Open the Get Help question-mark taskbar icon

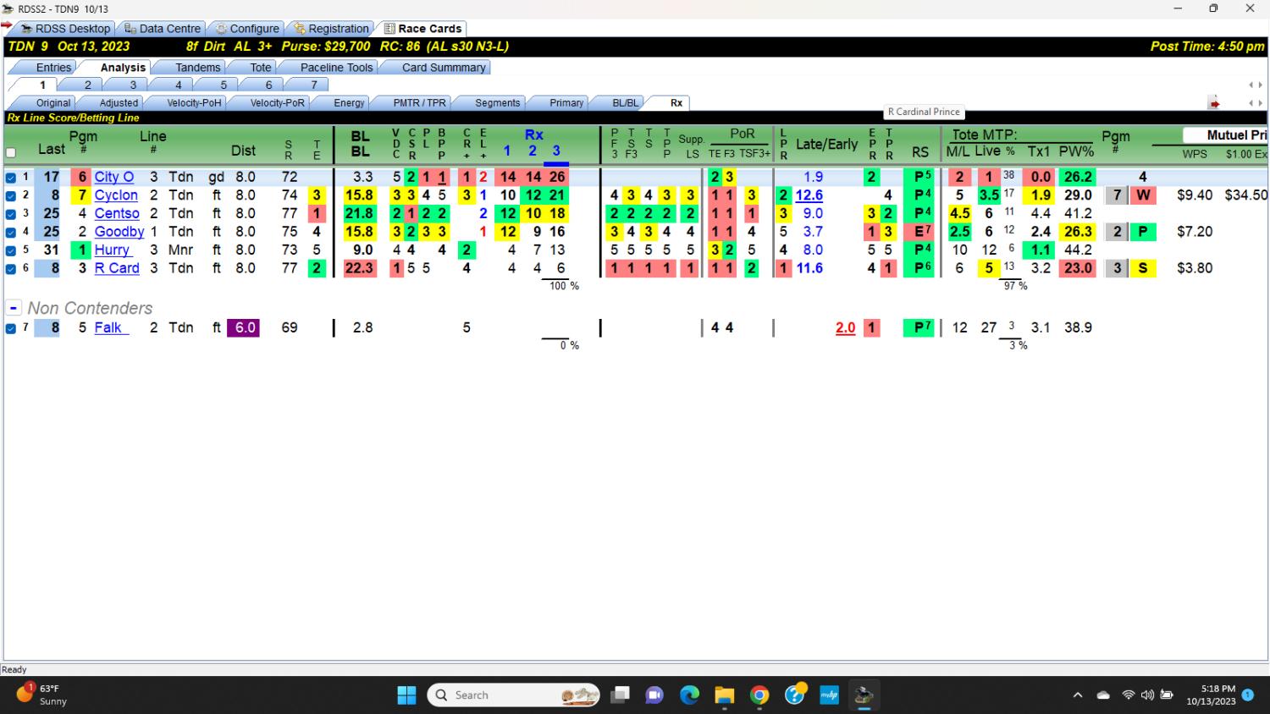(x=794, y=695)
